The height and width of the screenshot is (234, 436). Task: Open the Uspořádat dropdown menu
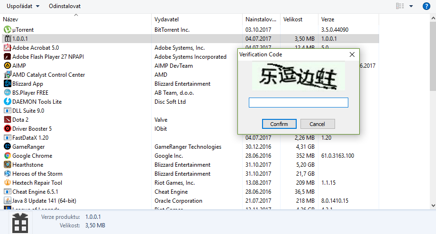[x=23, y=6]
